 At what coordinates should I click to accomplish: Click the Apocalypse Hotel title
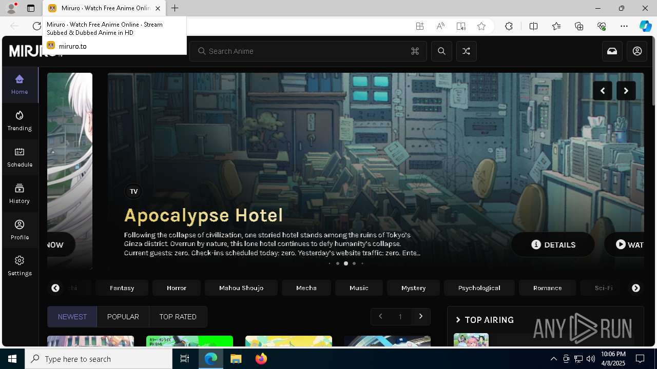click(x=204, y=215)
